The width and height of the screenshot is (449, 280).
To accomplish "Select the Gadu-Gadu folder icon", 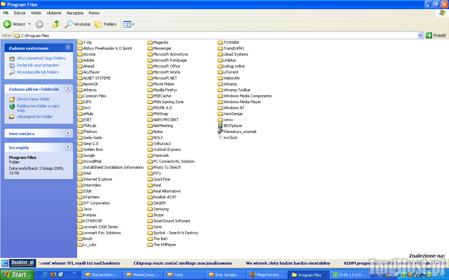I will coord(80,138).
